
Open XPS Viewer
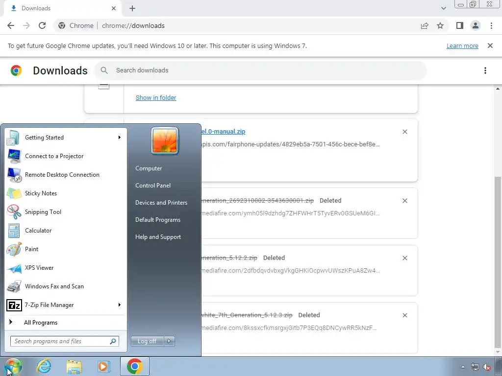pos(66,268)
